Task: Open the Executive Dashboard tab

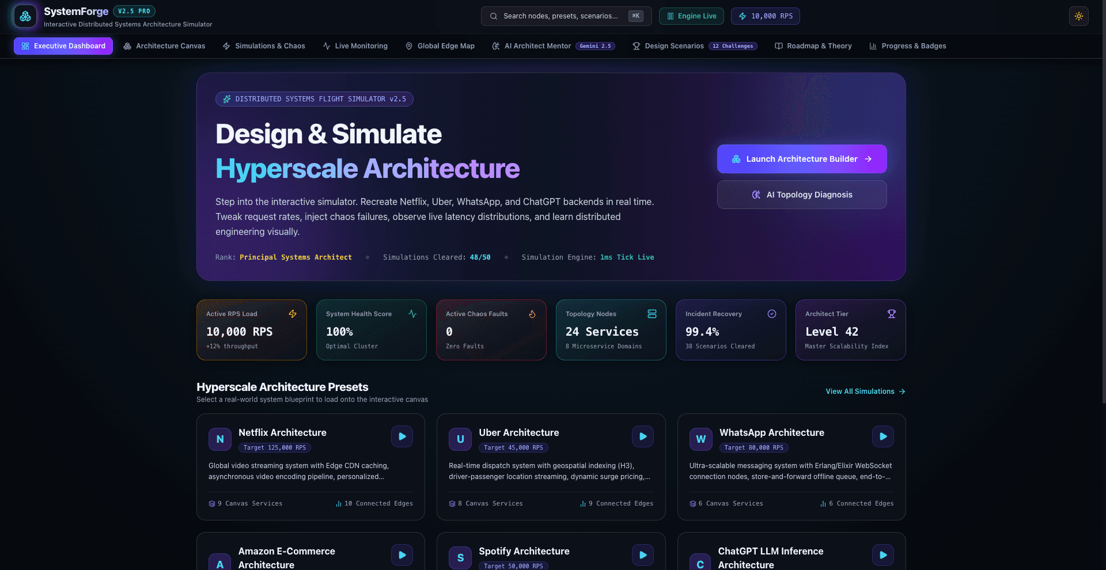Action: click(x=63, y=46)
